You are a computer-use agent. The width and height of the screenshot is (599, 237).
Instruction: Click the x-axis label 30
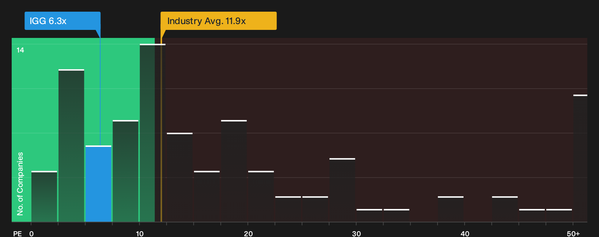pos(356,233)
